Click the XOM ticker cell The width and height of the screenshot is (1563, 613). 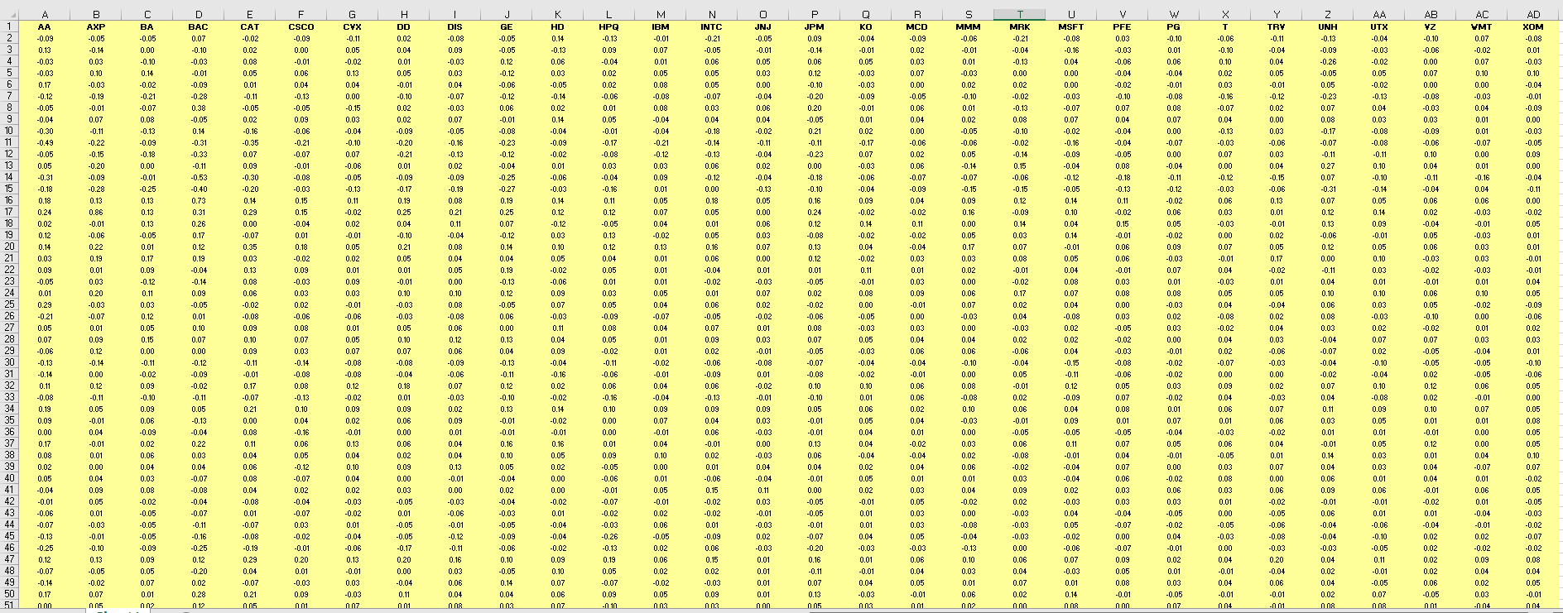(x=1533, y=26)
